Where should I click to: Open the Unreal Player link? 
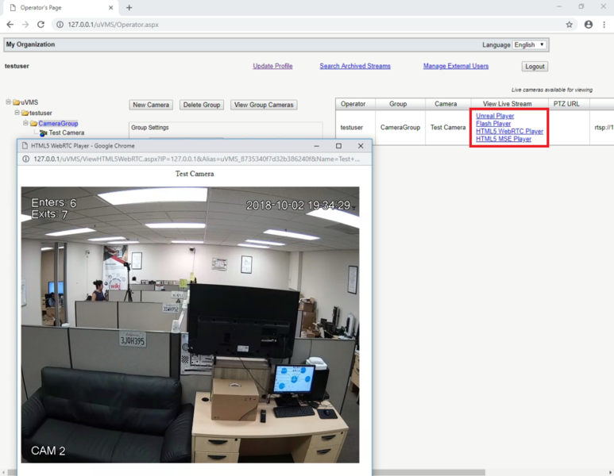(x=495, y=116)
